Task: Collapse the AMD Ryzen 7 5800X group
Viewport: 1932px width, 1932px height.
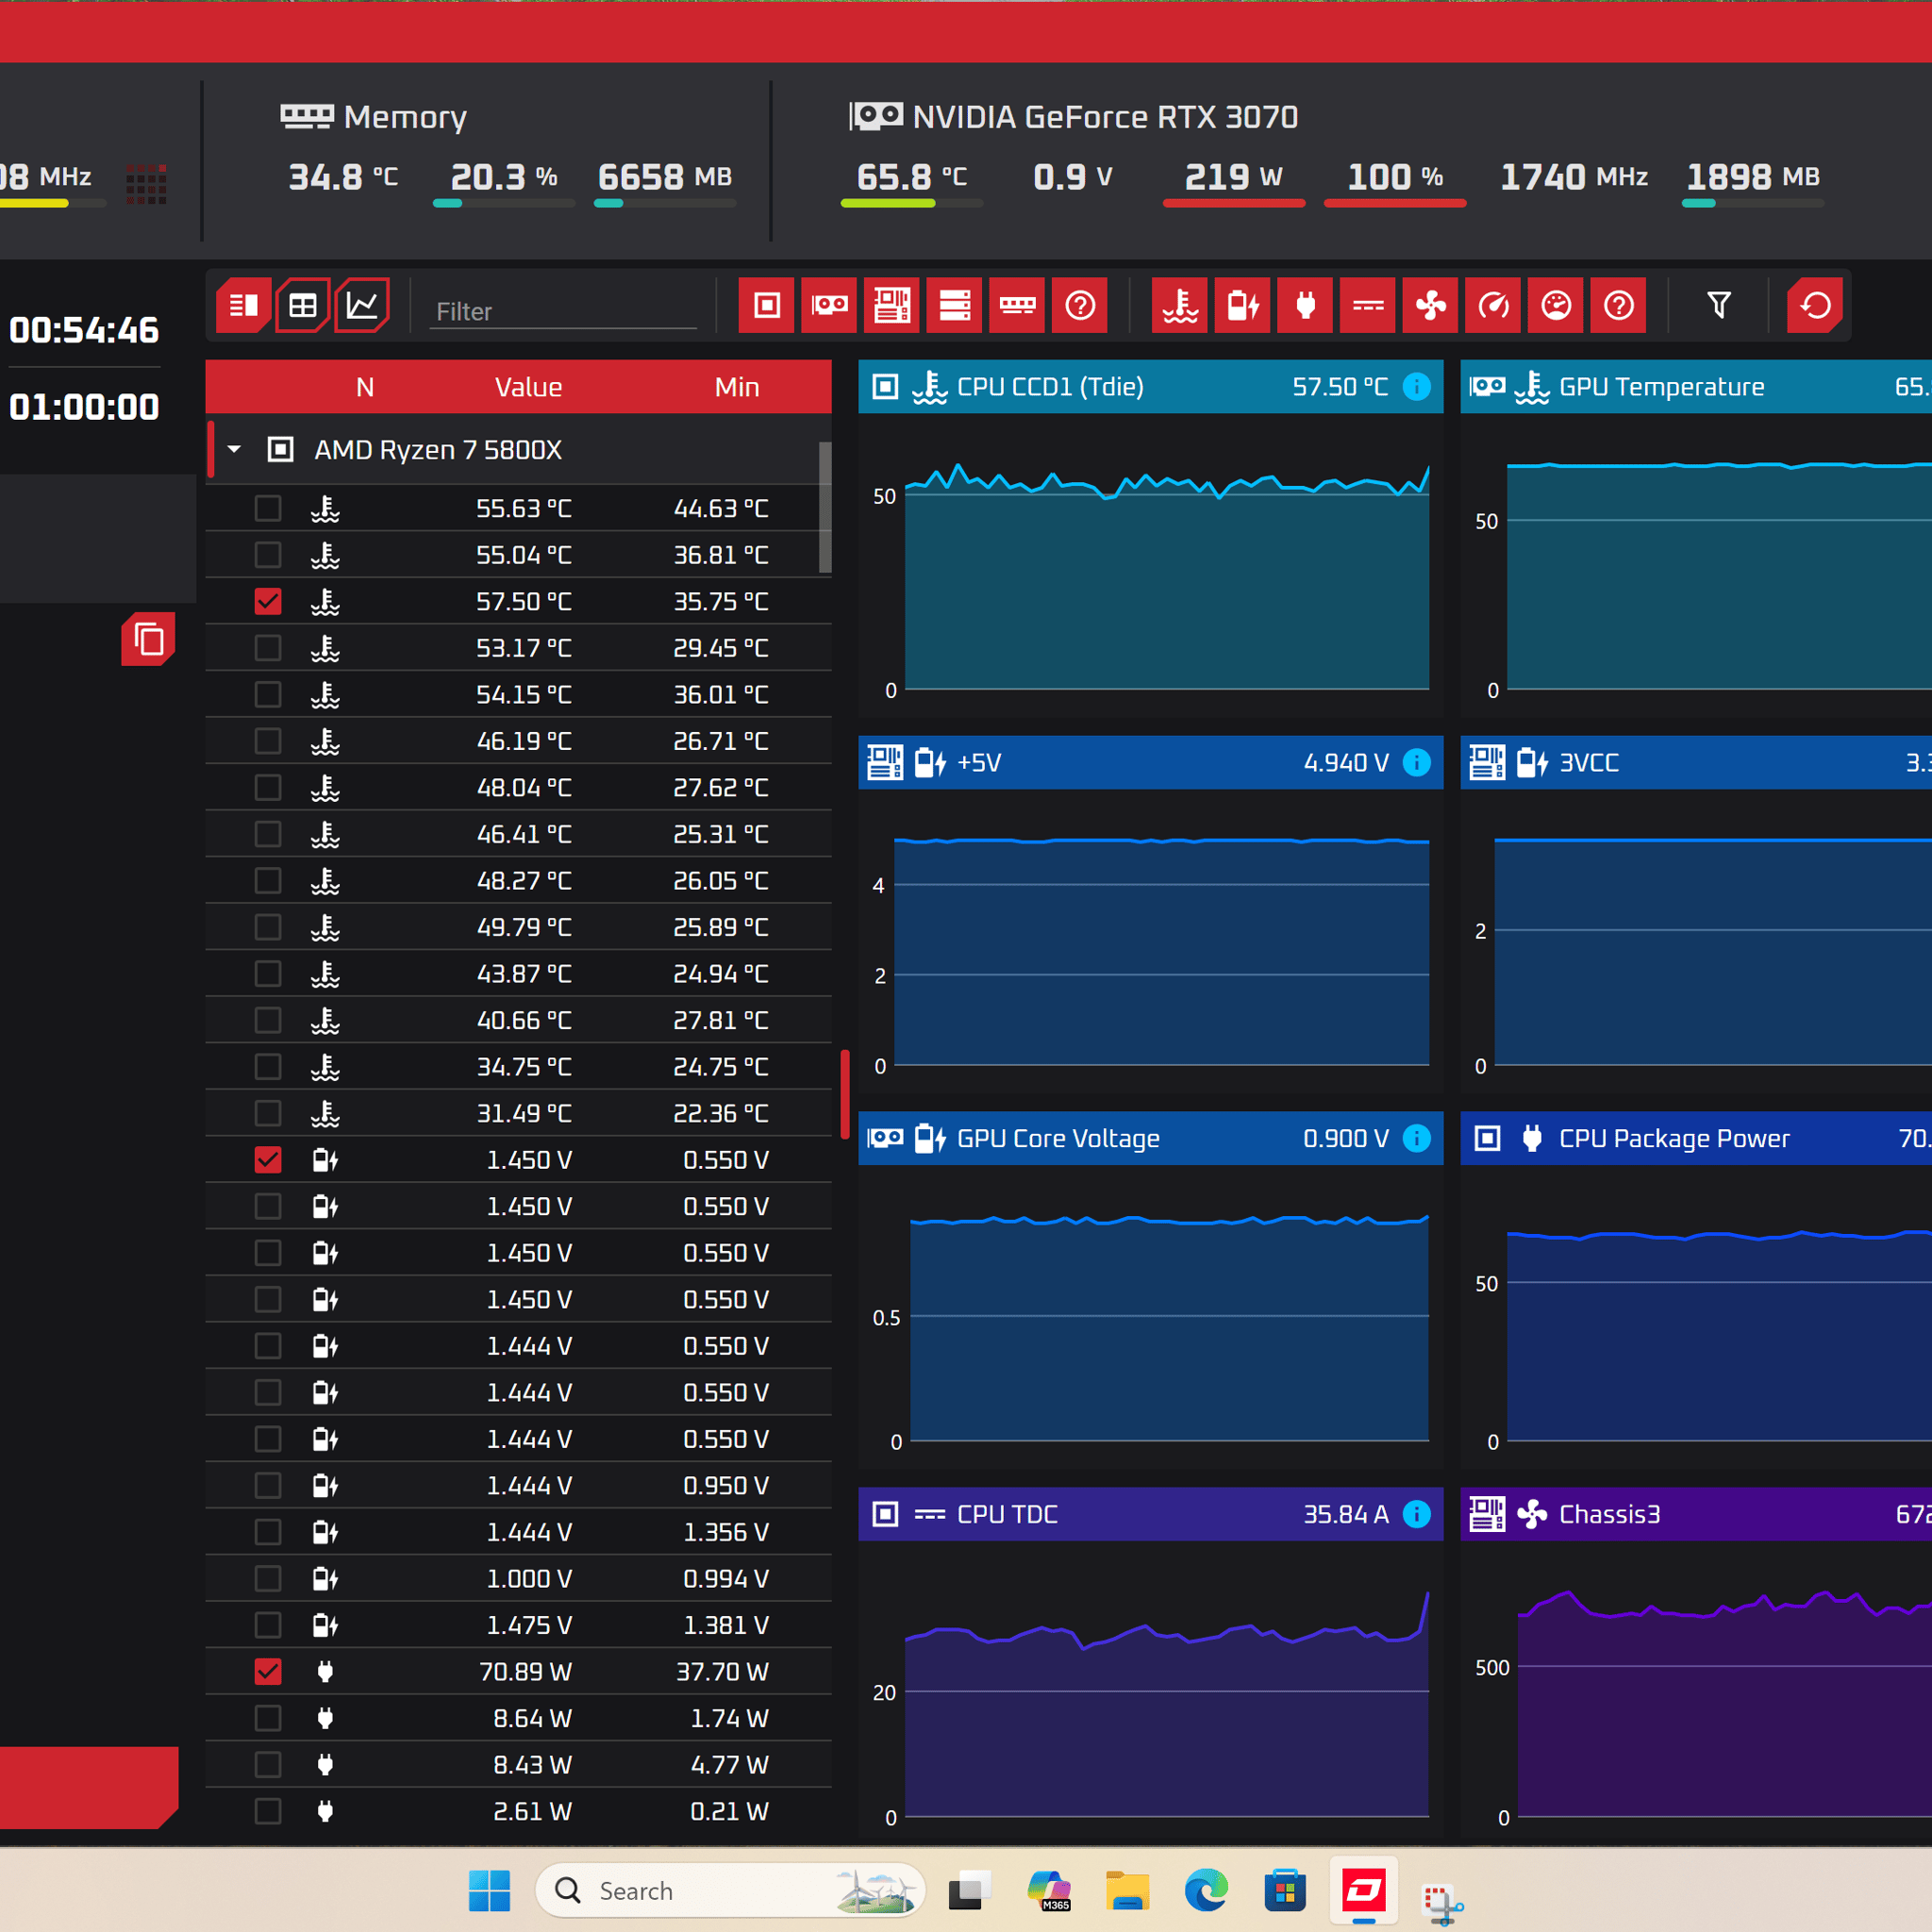Action: pyautogui.click(x=234, y=450)
